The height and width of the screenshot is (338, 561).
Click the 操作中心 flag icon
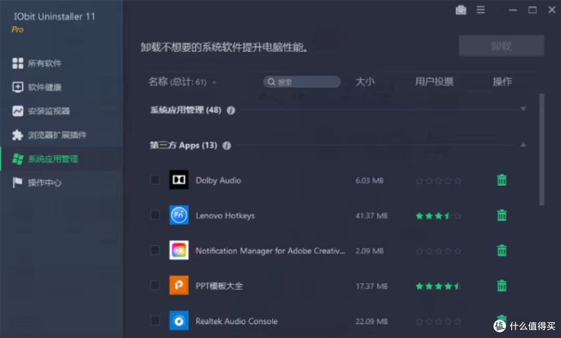click(x=17, y=182)
